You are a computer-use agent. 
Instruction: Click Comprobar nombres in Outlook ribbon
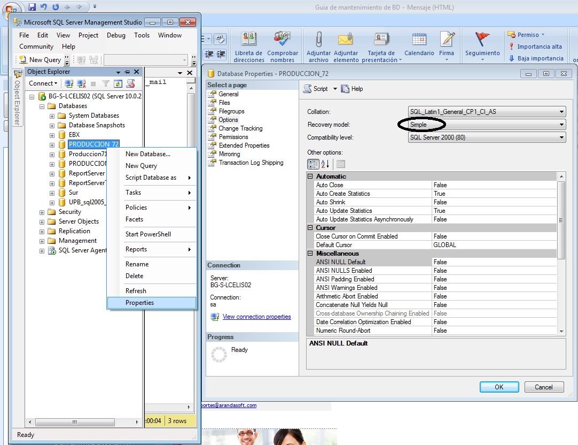pyautogui.click(x=283, y=47)
